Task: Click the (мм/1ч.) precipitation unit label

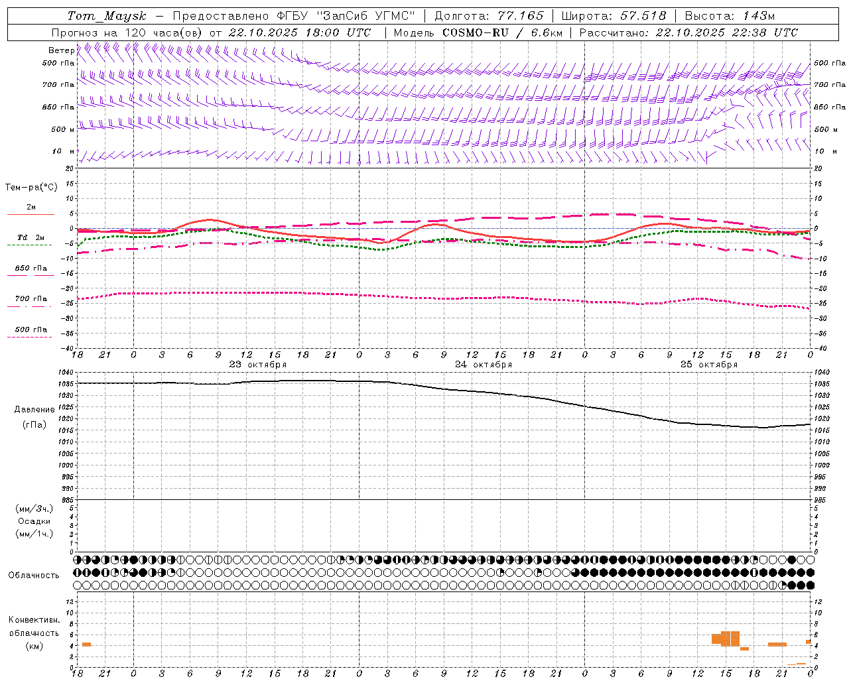Action: pyautogui.click(x=34, y=534)
